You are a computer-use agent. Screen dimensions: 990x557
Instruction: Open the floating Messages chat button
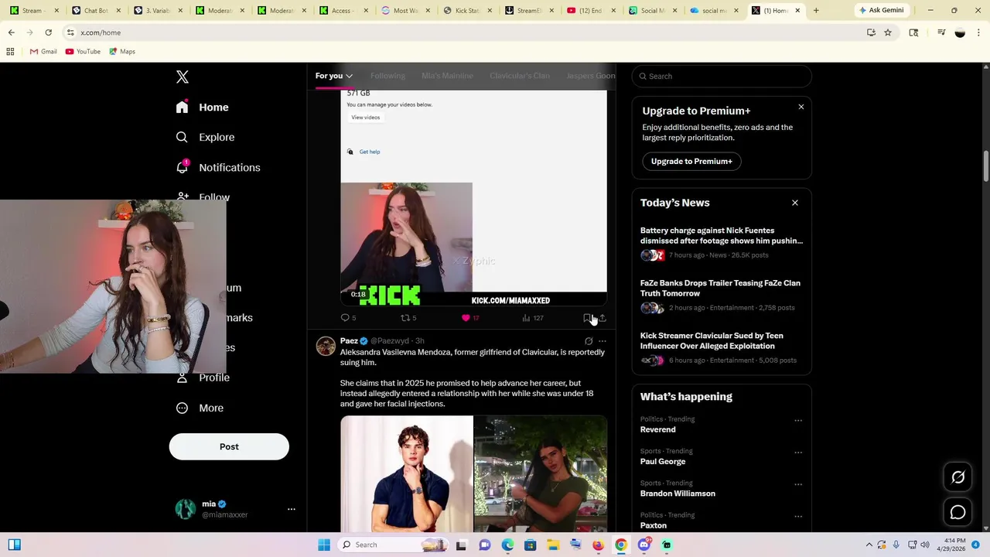[x=958, y=512]
